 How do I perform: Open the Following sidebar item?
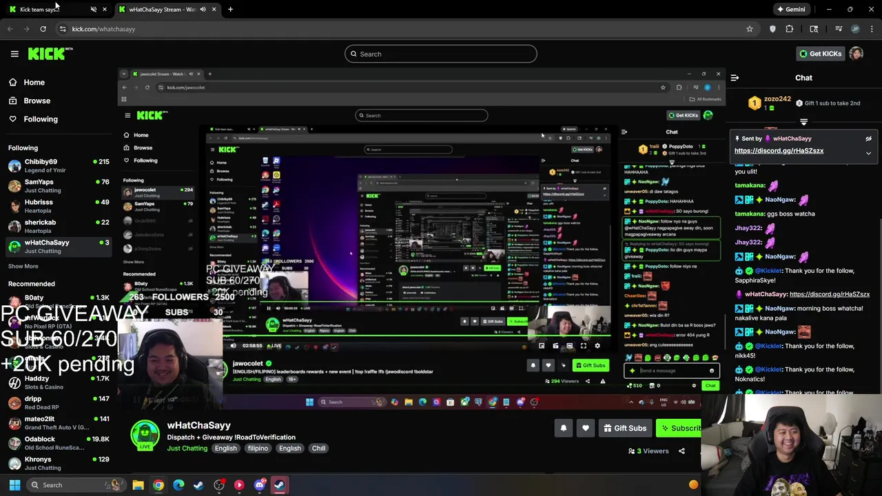41,119
